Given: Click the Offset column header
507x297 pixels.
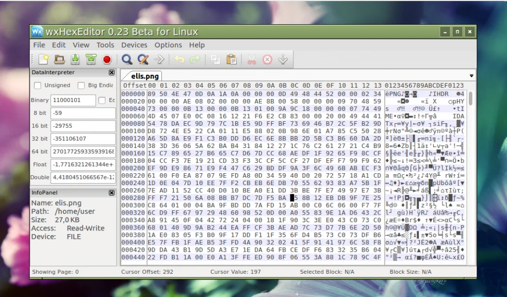Looking at the screenshot, I should (135, 85).
